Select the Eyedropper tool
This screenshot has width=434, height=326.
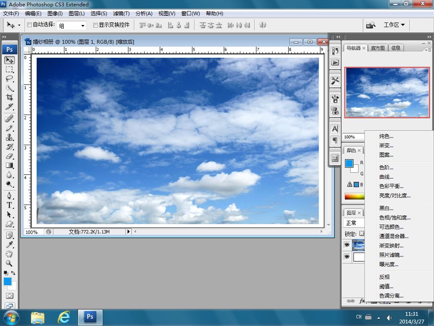click(x=9, y=244)
